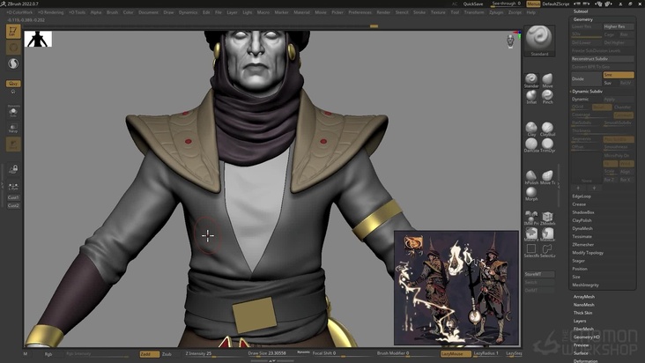Select the MaskPen brush
This screenshot has height=363, width=645.
[x=531, y=233]
